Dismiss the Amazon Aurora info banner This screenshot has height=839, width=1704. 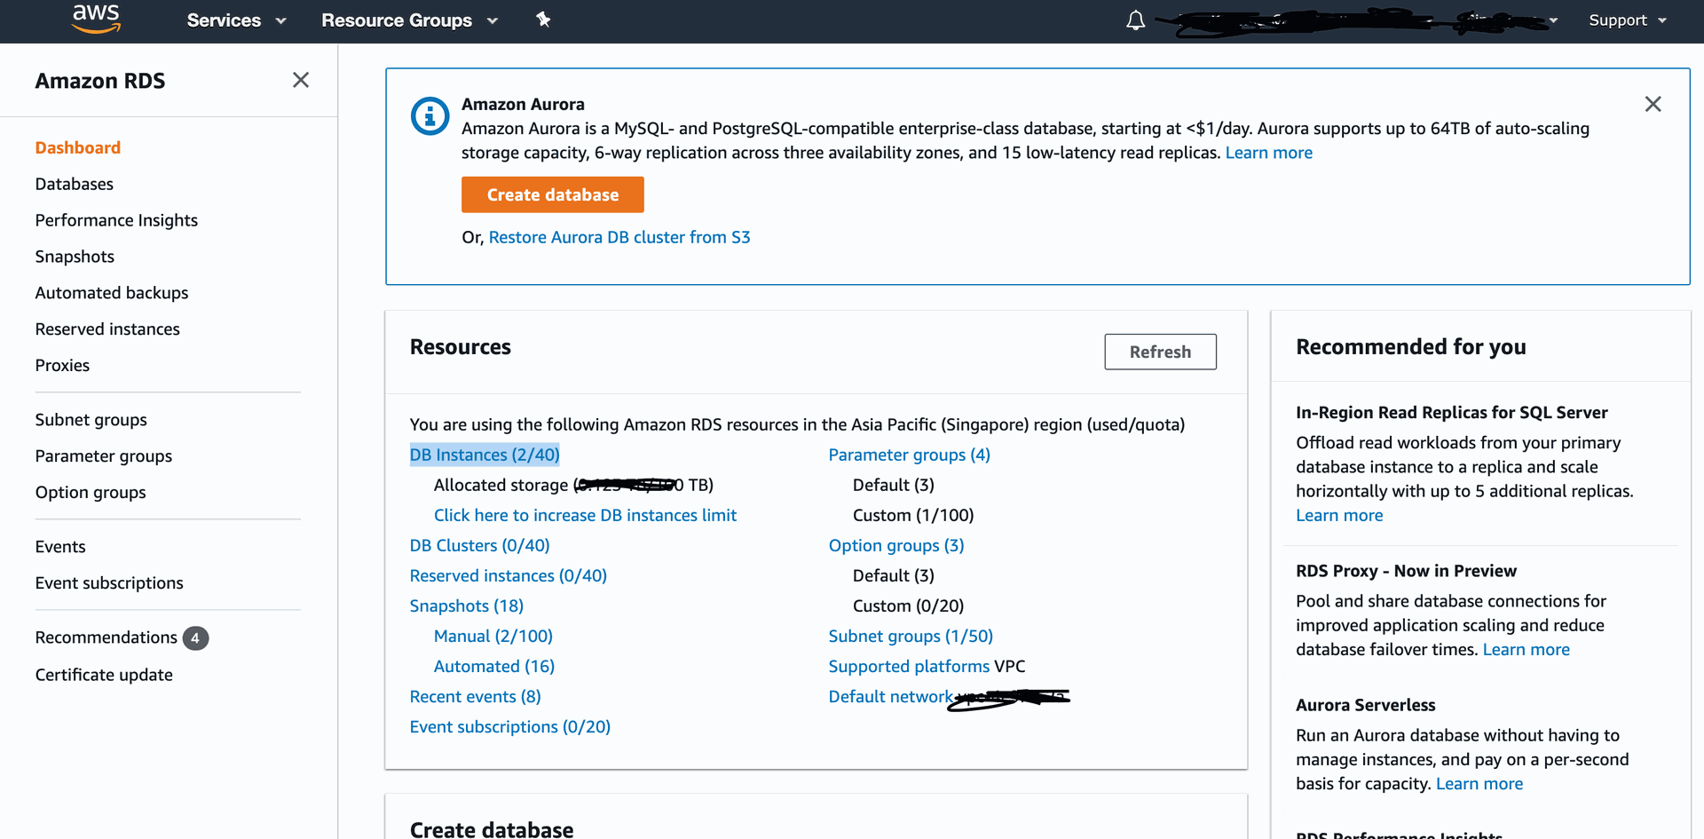tap(1653, 104)
